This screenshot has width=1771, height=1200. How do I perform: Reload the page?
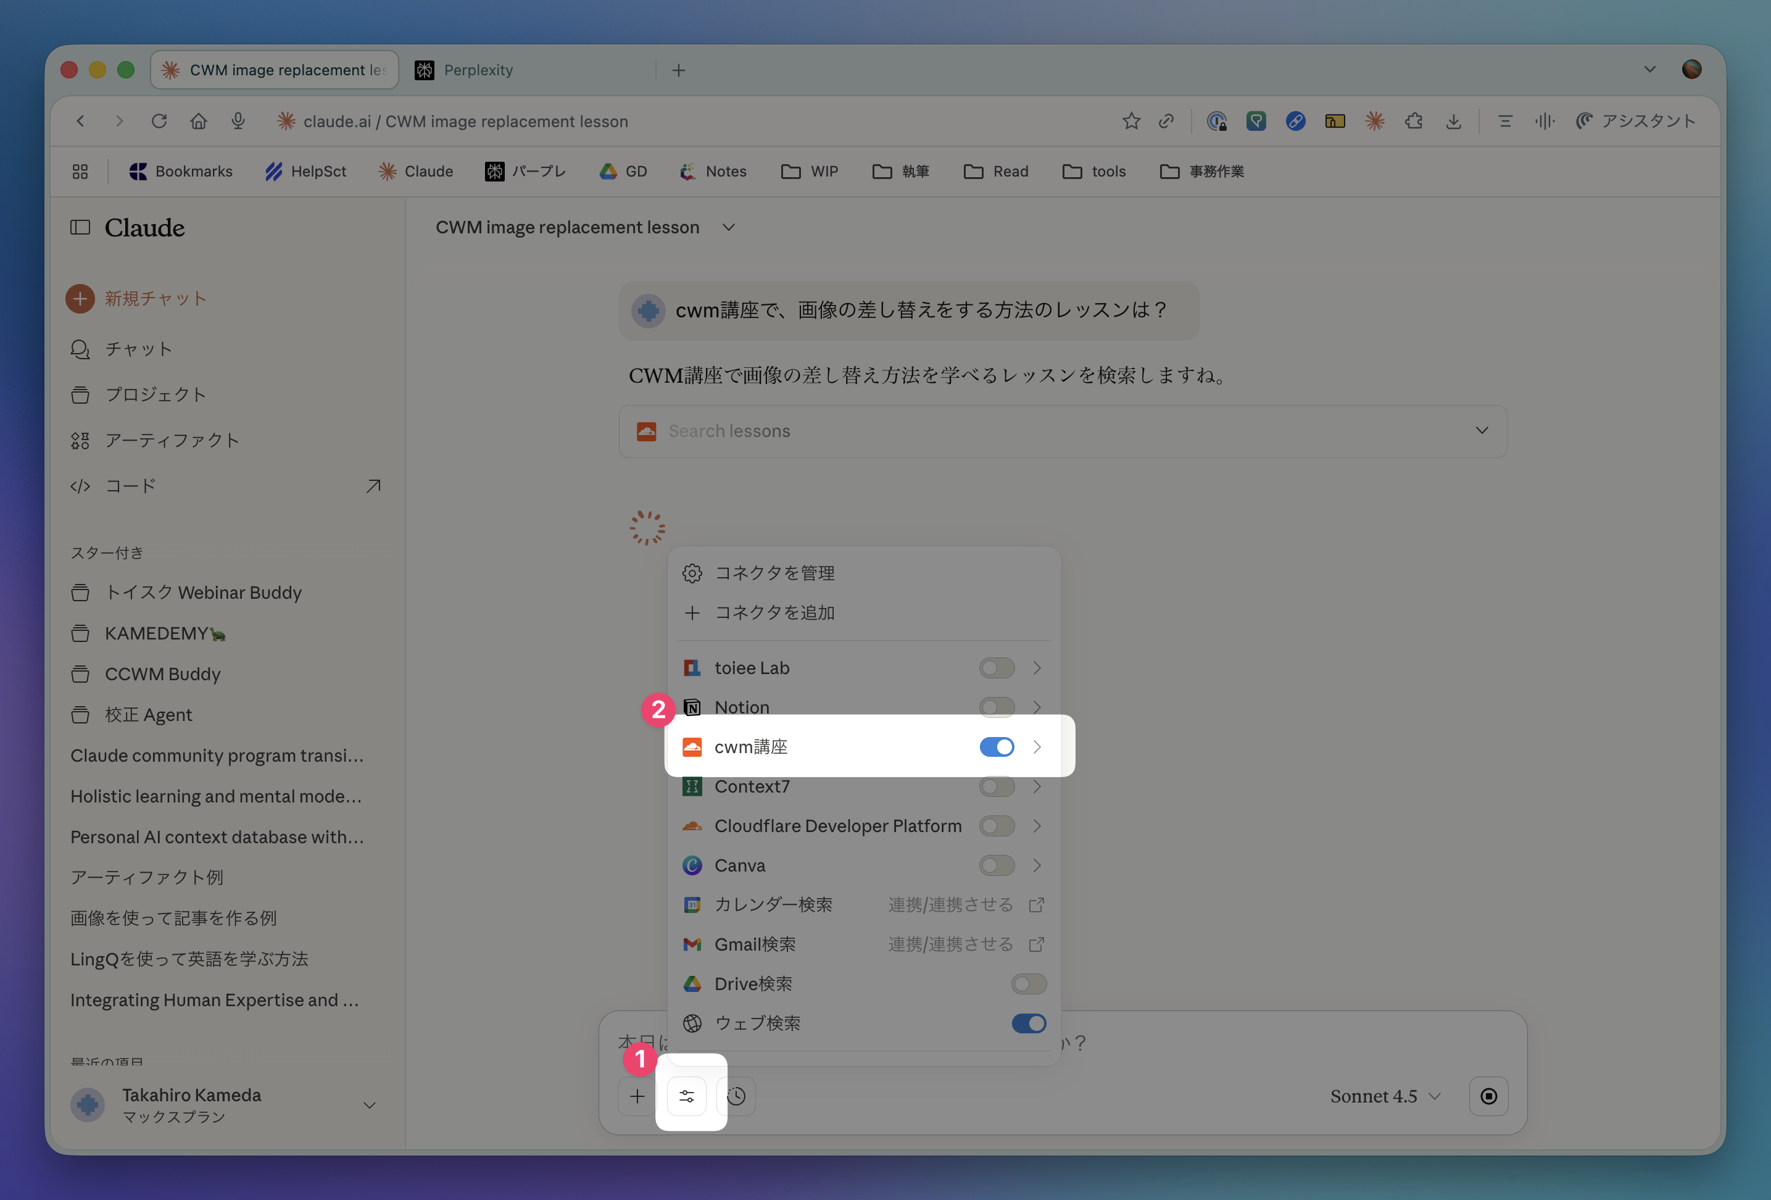click(159, 121)
